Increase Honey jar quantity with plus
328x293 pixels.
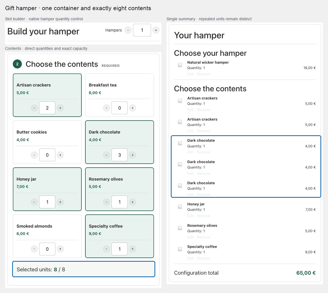click(60, 202)
